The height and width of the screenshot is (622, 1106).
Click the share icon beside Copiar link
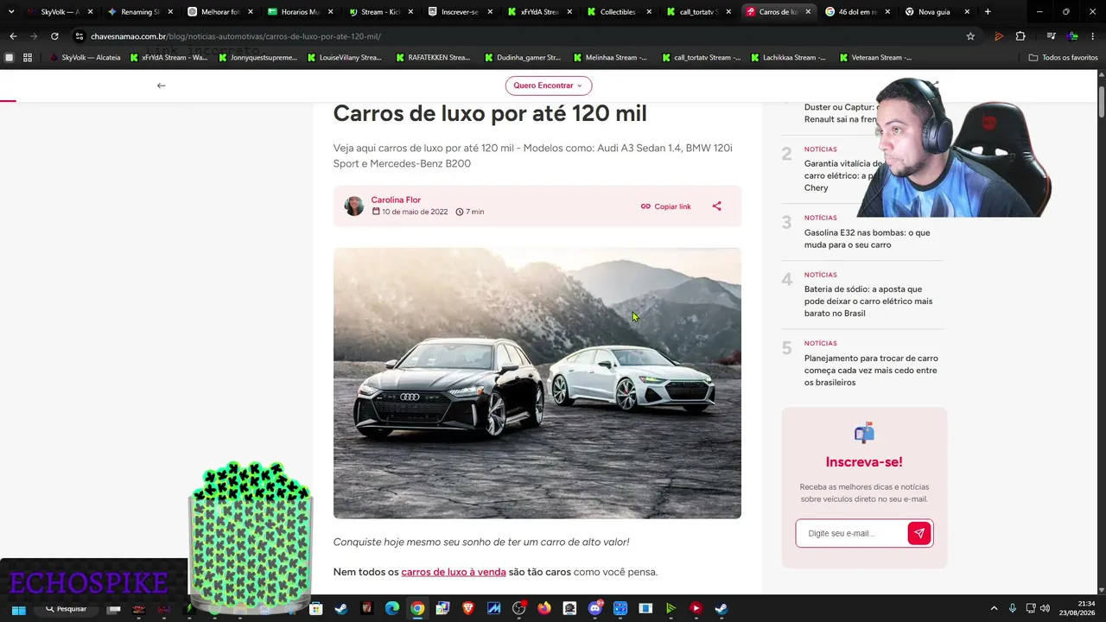(716, 206)
